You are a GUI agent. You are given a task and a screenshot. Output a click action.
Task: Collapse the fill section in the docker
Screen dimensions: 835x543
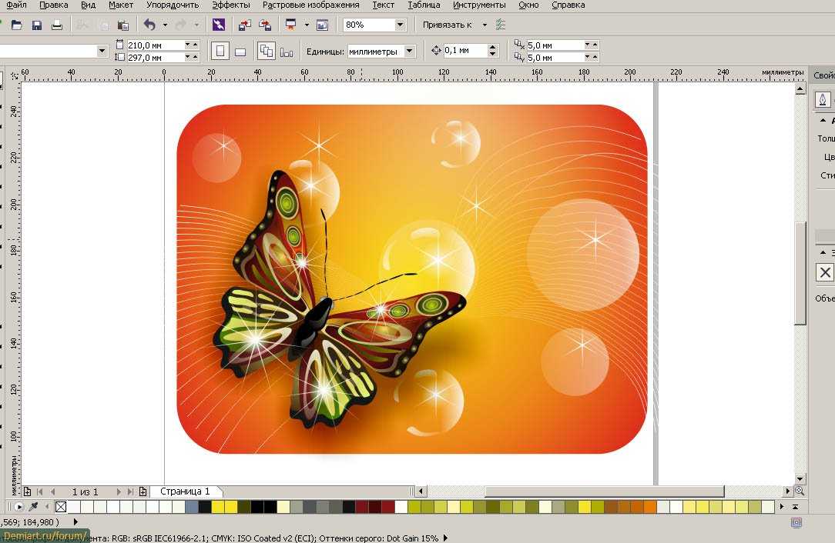pos(823,252)
